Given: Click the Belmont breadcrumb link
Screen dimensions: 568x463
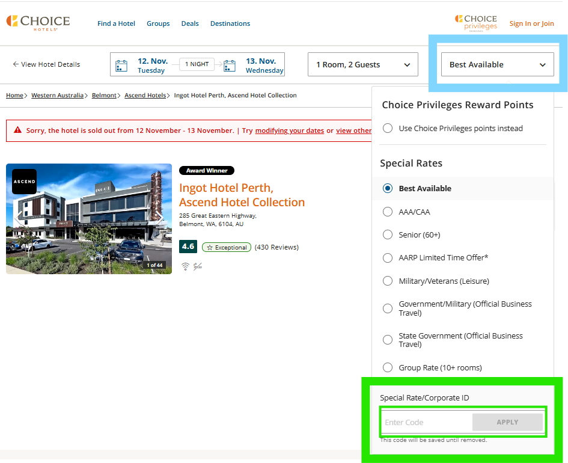Looking at the screenshot, I should point(105,95).
